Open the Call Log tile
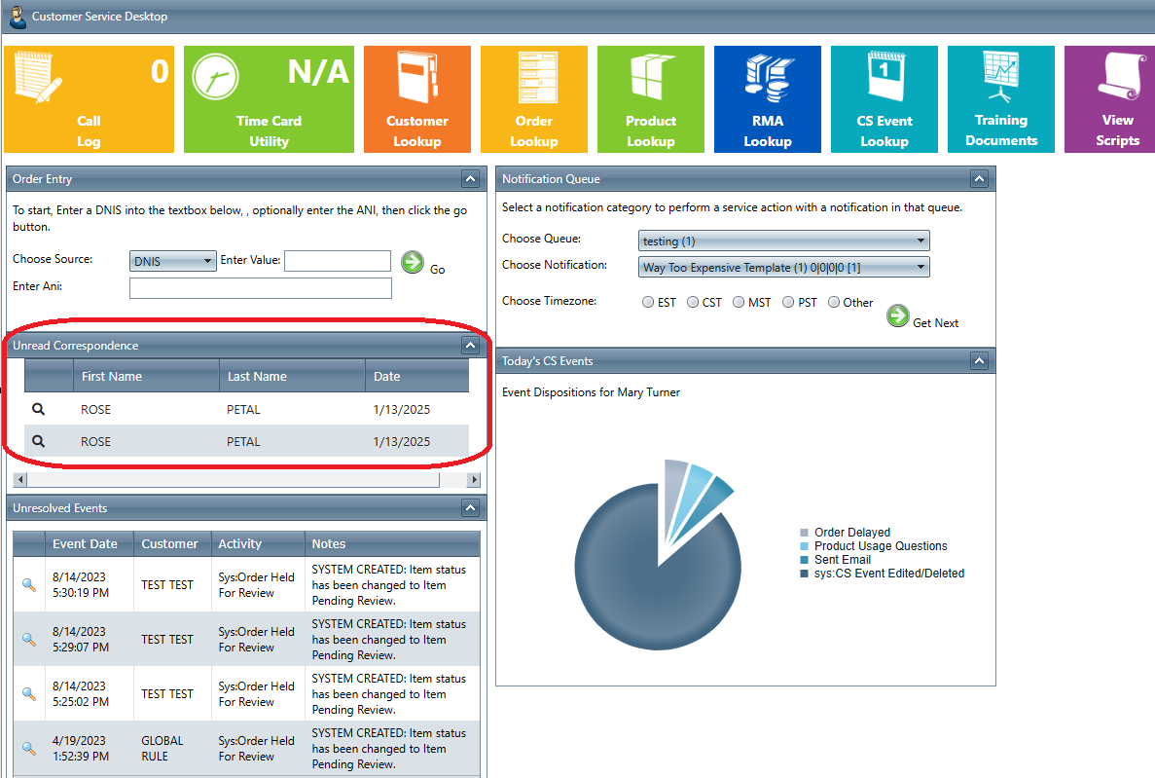Image resolution: width=1155 pixels, height=778 pixels. pyautogui.click(x=89, y=99)
